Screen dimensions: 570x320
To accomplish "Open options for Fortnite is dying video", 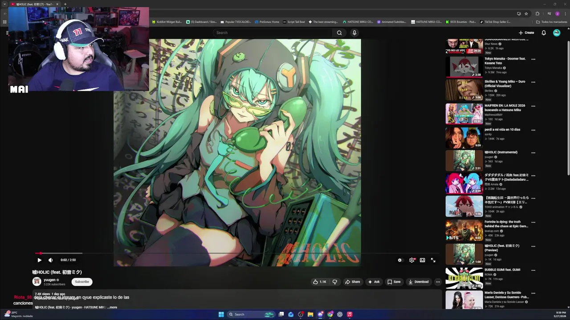I will [533, 222].
